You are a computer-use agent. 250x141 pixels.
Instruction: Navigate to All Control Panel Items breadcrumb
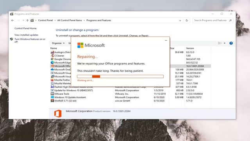(70, 20)
